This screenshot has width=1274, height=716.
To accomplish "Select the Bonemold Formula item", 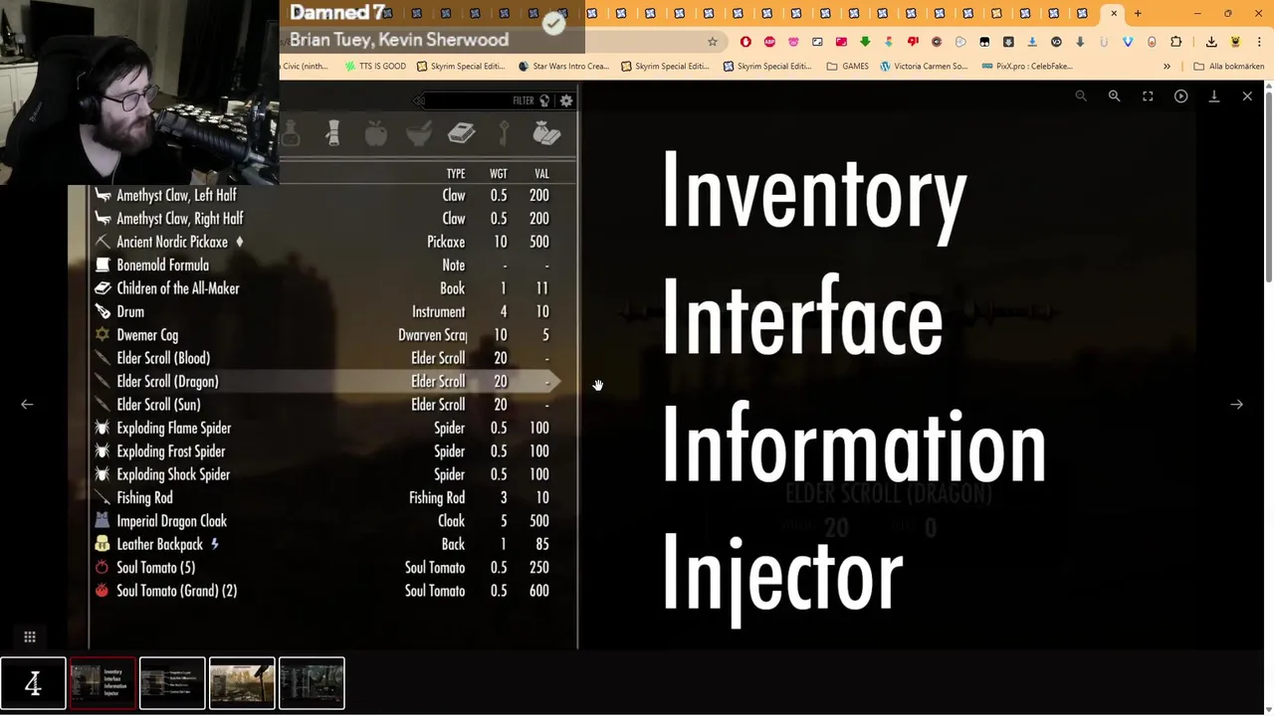I will coord(324,266).
